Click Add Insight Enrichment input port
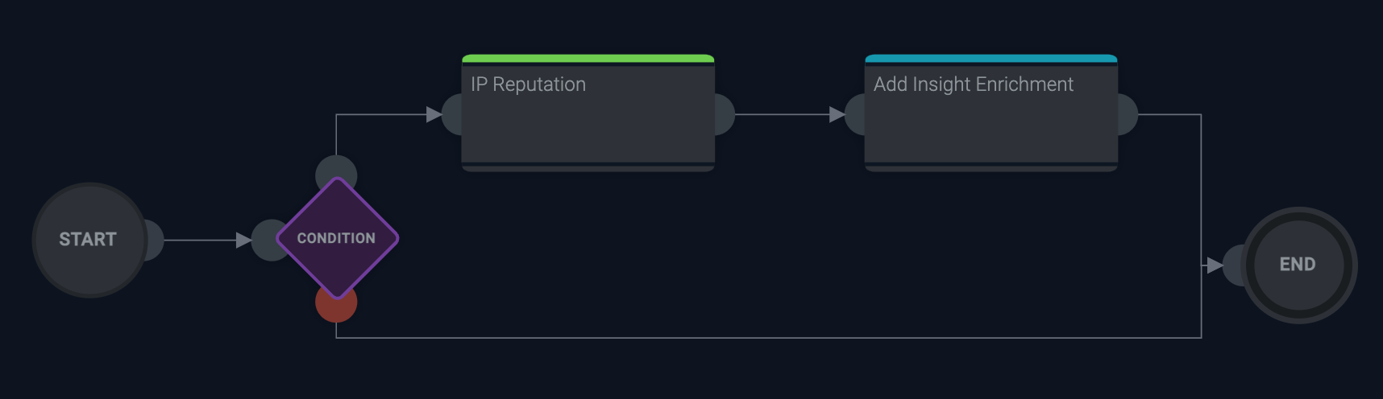1383x399 pixels. coord(855,114)
